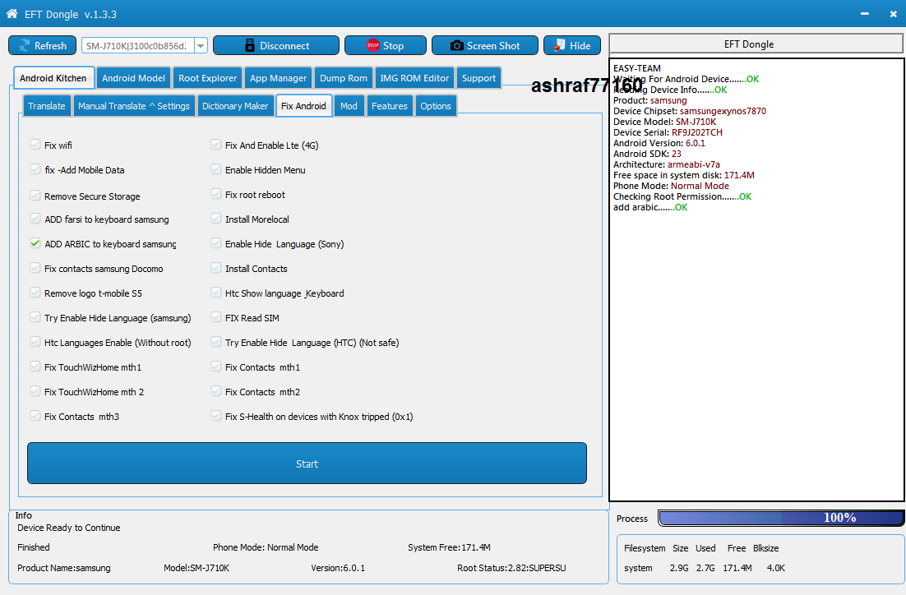Open the Root Explorer tab

coord(207,78)
